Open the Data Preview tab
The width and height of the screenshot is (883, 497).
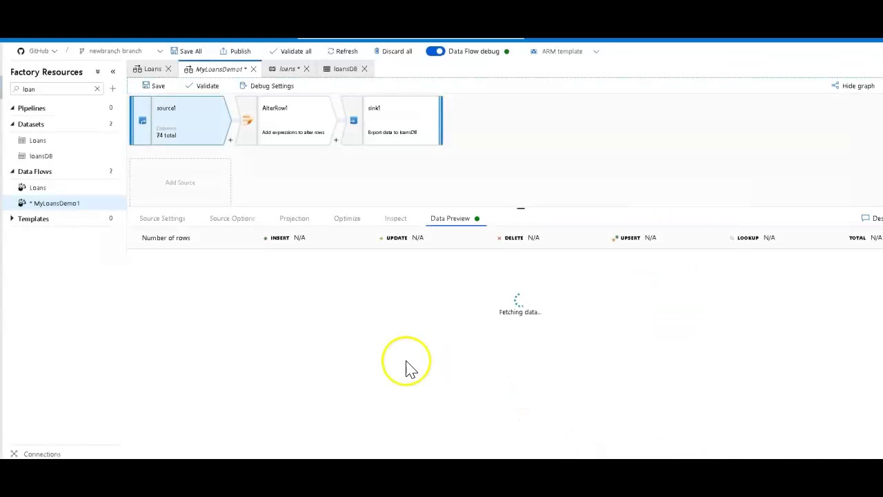450,219
